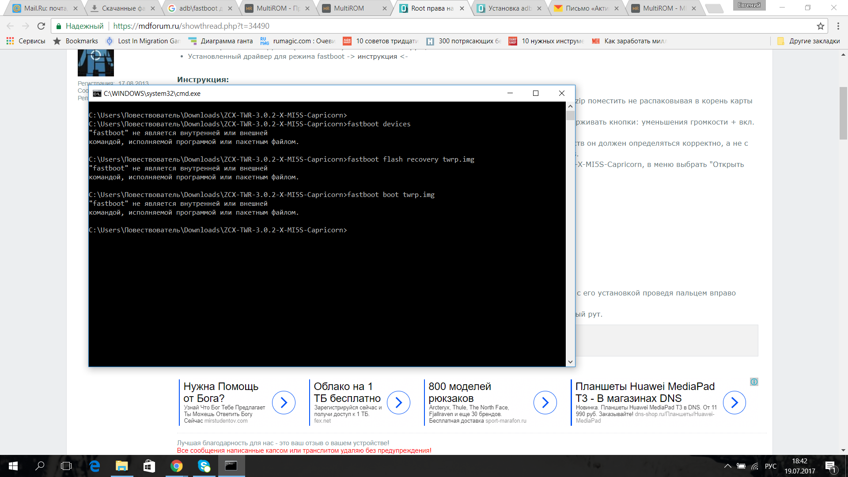Open Skype from the taskbar
Viewport: 848px width, 477px height.
pyautogui.click(x=204, y=466)
